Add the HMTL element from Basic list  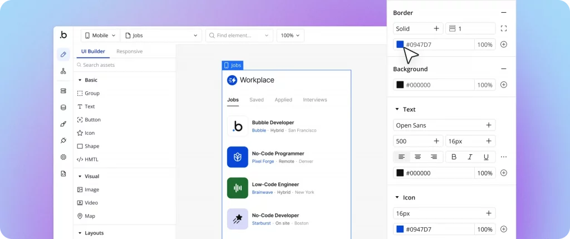87,159
